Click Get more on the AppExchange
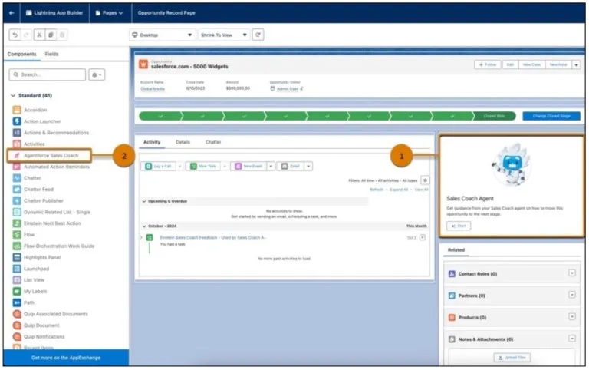 [66, 358]
